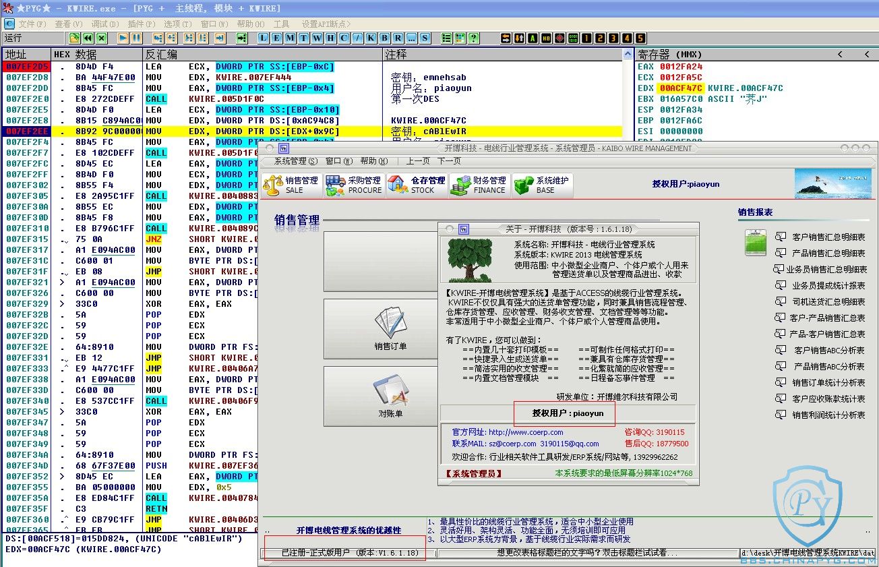Open the 销售利润统计分析表 report
The height and width of the screenshot is (567, 879).
click(x=828, y=415)
